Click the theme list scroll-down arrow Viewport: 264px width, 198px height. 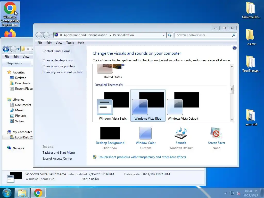(x=232, y=120)
